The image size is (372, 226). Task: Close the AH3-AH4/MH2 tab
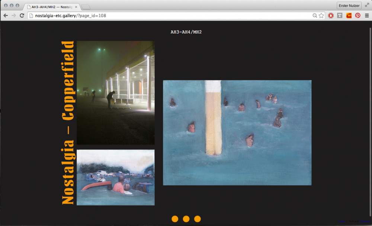coord(76,6)
